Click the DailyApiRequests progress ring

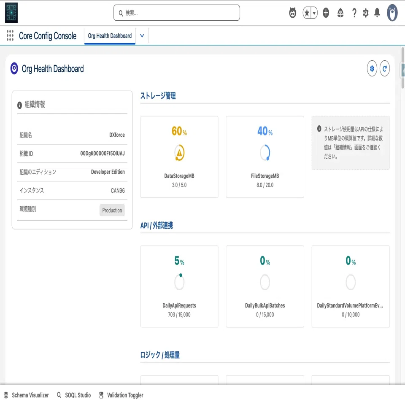179,282
